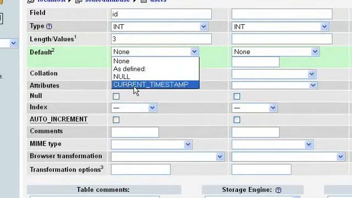
Task: Open the Storage Engine help icon
Action: coord(278,190)
